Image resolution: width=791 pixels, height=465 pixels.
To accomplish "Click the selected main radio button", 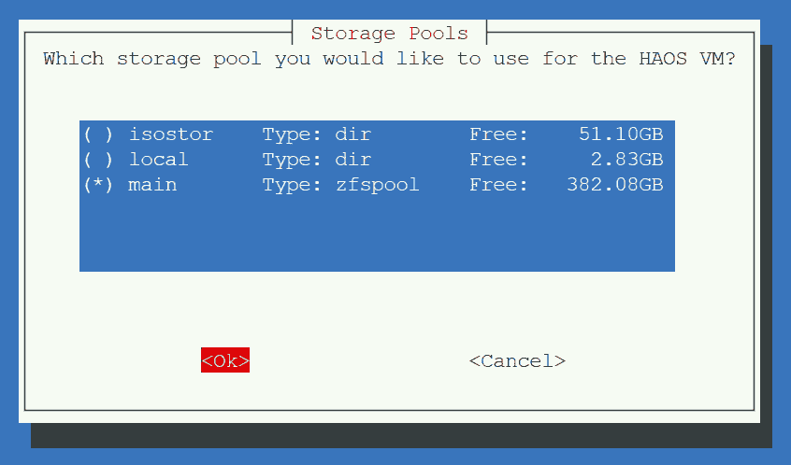I will pyautogui.click(x=98, y=185).
